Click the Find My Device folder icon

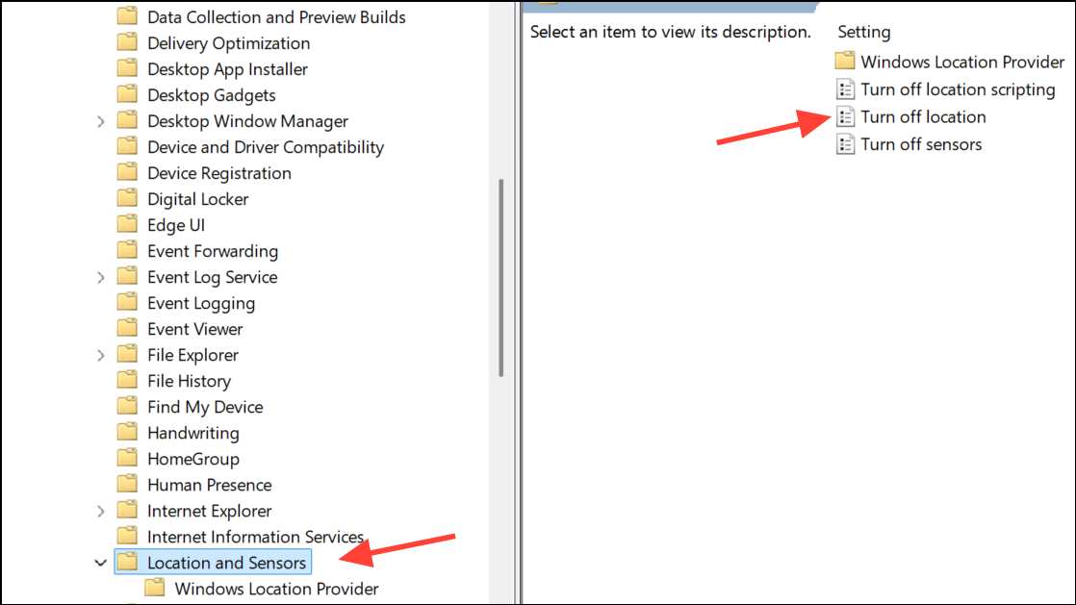(x=127, y=406)
